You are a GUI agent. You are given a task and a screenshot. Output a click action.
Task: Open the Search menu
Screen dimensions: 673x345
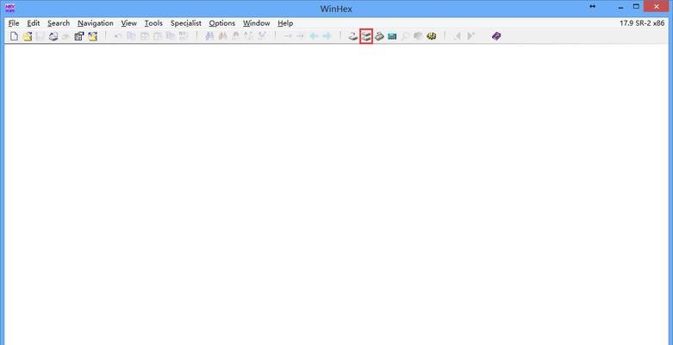point(59,23)
